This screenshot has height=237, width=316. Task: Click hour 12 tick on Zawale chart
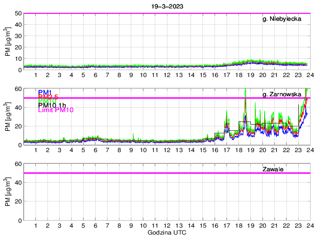[167, 225]
